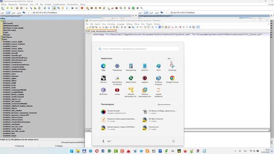The image size is (274, 154).
Task: Open the Ножницы snipping tool
Action: click(172, 67)
